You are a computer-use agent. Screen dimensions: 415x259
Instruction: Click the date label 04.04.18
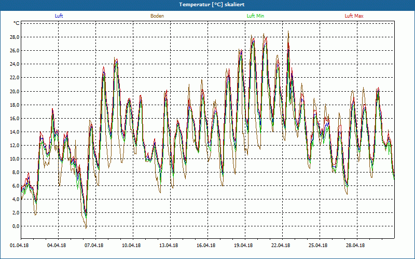coord(57,246)
